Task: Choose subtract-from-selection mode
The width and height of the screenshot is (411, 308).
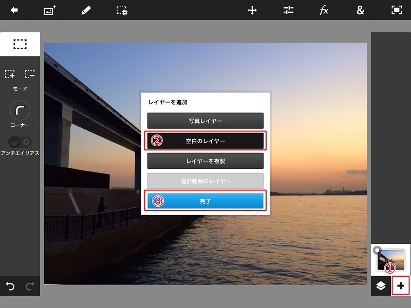Action: (30, 74)
